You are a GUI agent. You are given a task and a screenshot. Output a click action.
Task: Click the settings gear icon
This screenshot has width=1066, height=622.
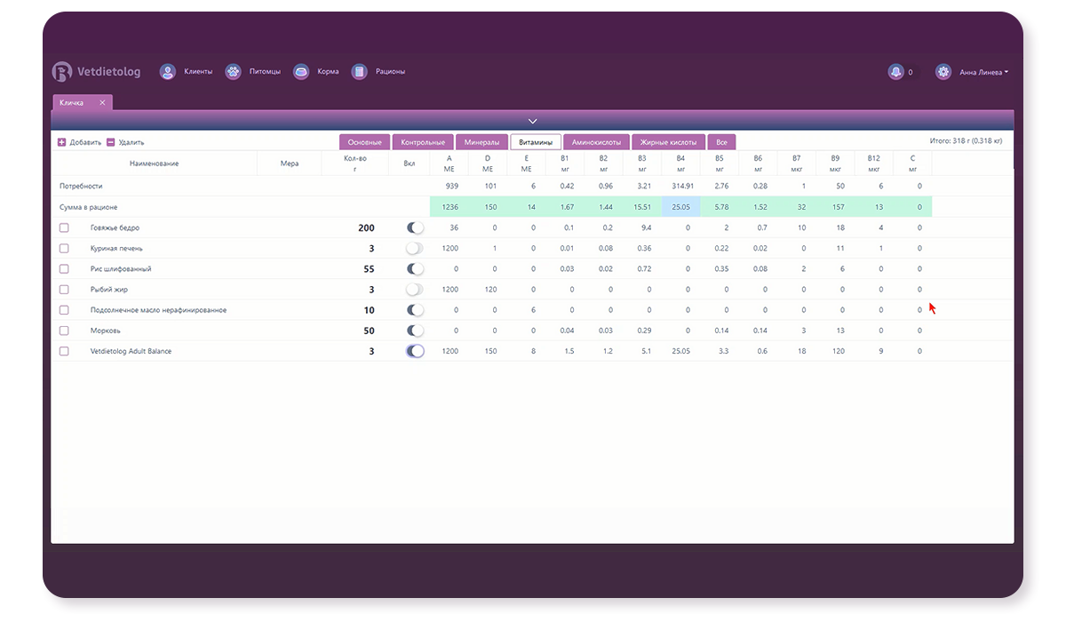click(943, 72)
